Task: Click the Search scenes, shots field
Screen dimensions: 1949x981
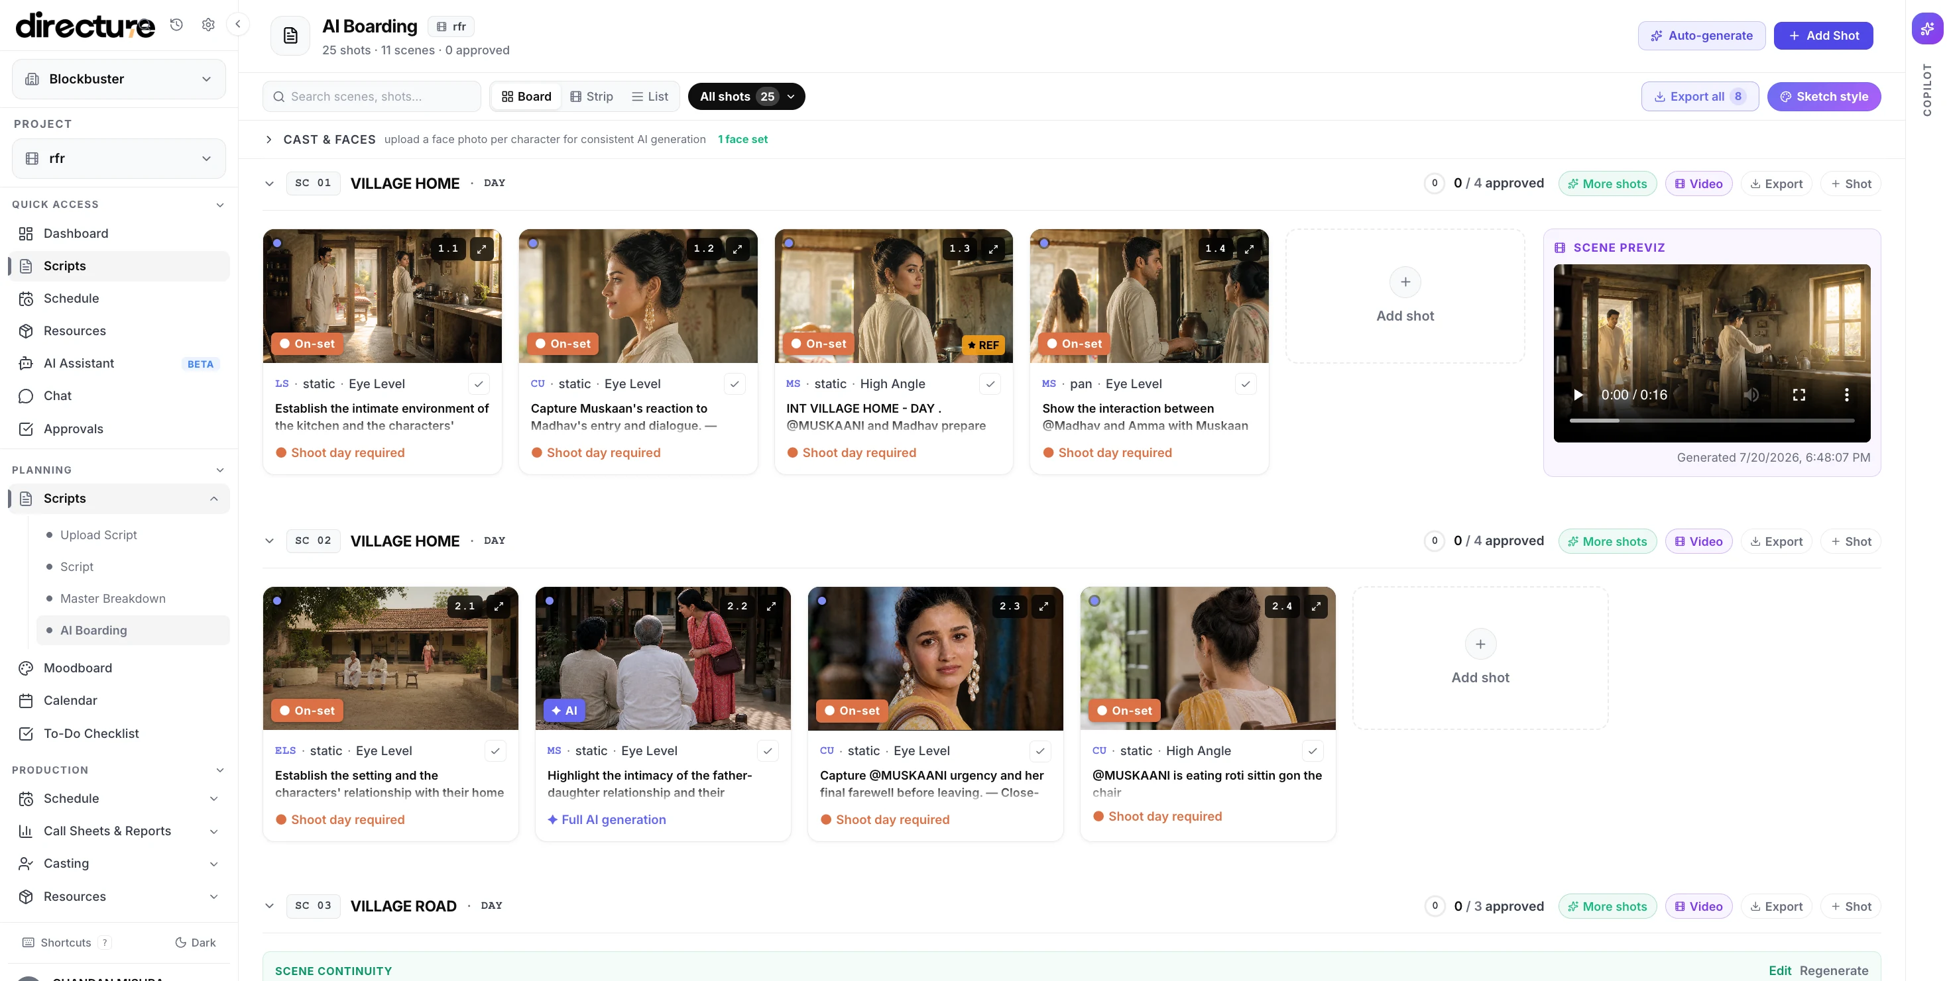Action: pyautogui.click(x=371, y=97)
